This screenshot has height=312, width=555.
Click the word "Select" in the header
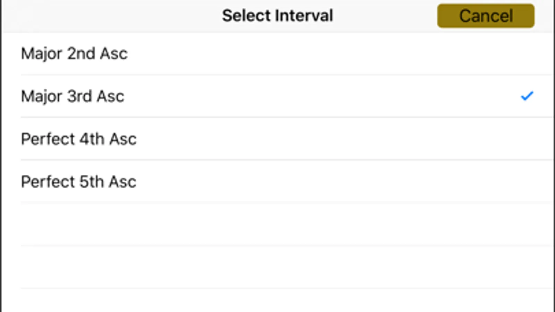246,16
